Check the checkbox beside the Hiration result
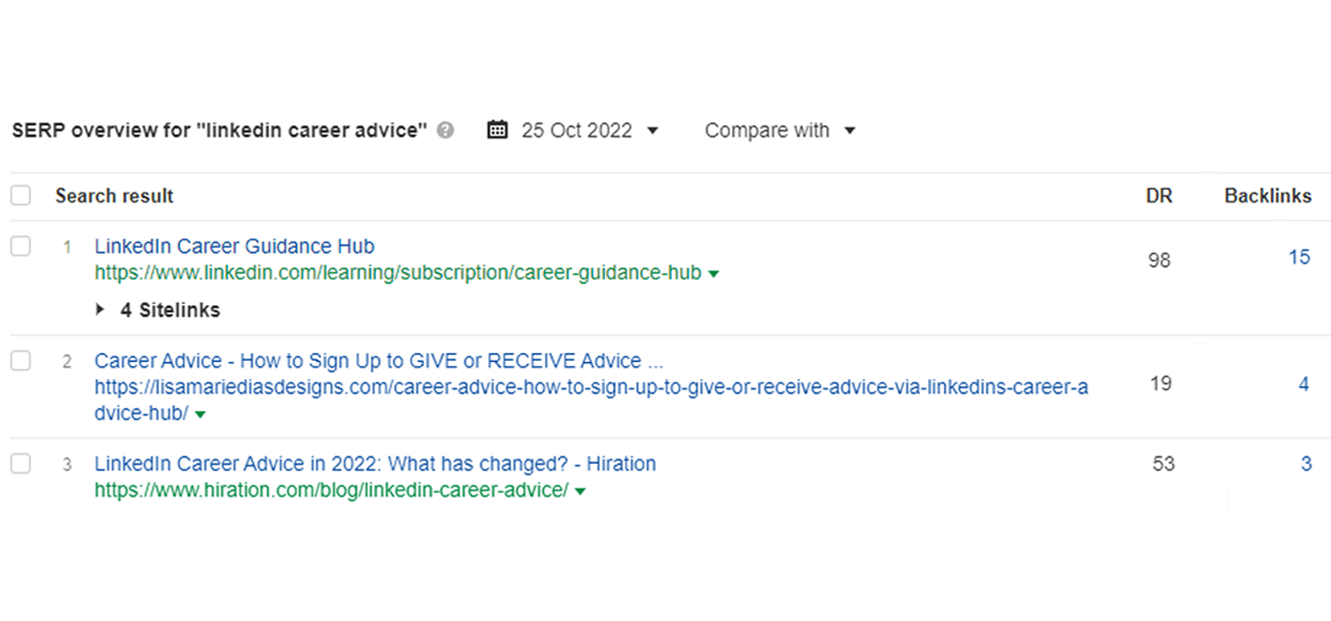Screen dimensions: 1331x621 click(x=20, y=463)
